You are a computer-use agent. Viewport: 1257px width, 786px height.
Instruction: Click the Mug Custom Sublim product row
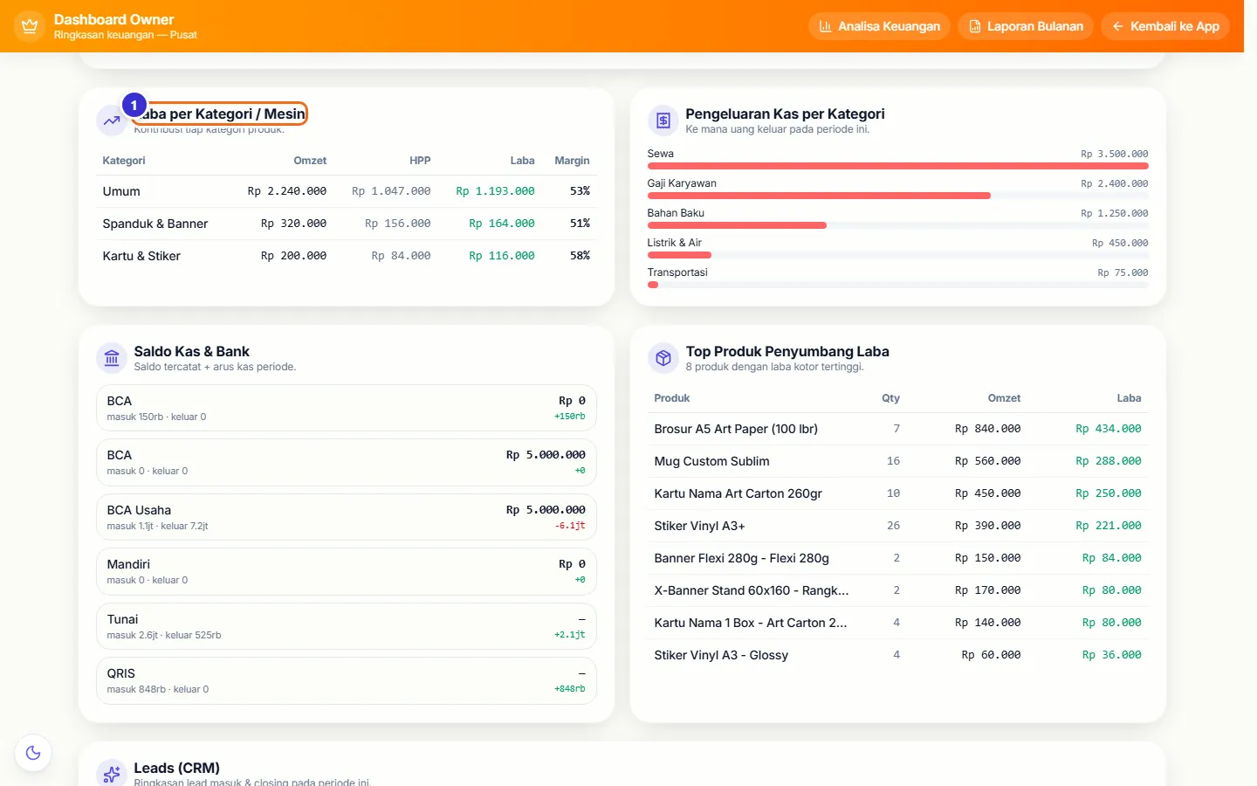click(x=897, y=461)
